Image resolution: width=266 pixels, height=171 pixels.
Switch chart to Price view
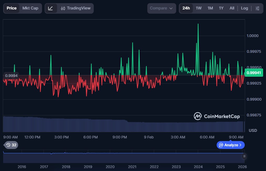12,8
